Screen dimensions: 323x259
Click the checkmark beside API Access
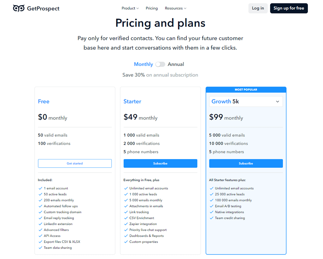[x=40, y=236]
